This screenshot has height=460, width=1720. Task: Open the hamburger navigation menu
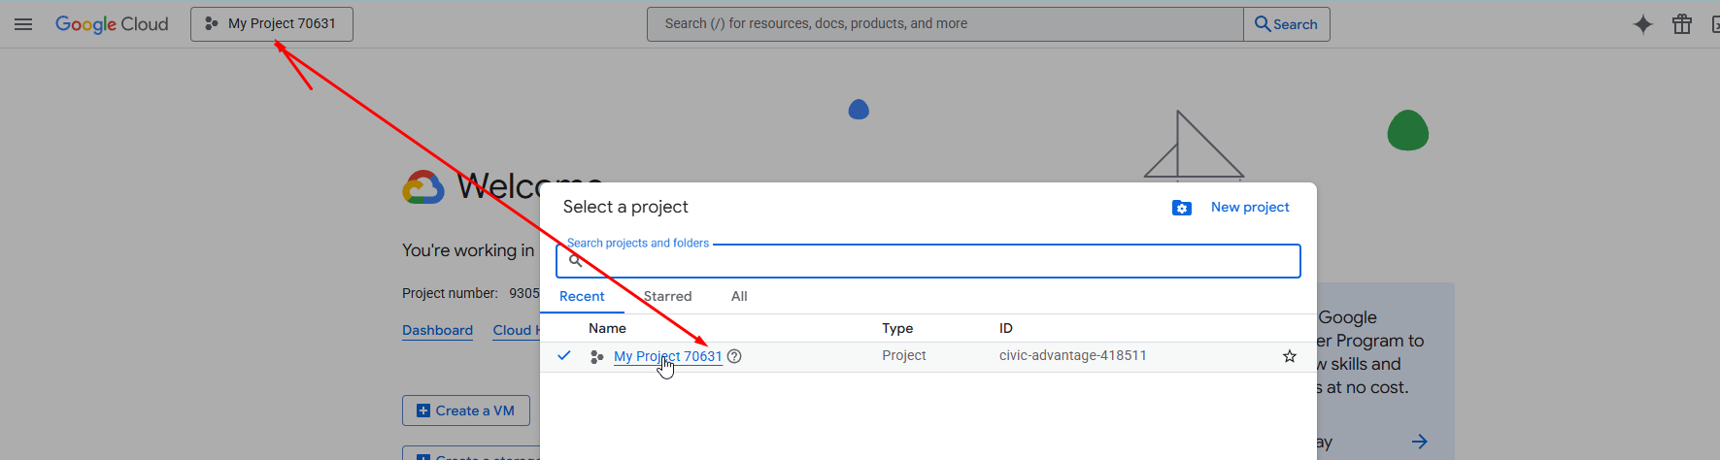23,24
